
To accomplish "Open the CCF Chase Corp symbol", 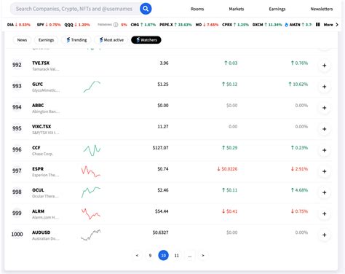I will (x=36, y=148).
